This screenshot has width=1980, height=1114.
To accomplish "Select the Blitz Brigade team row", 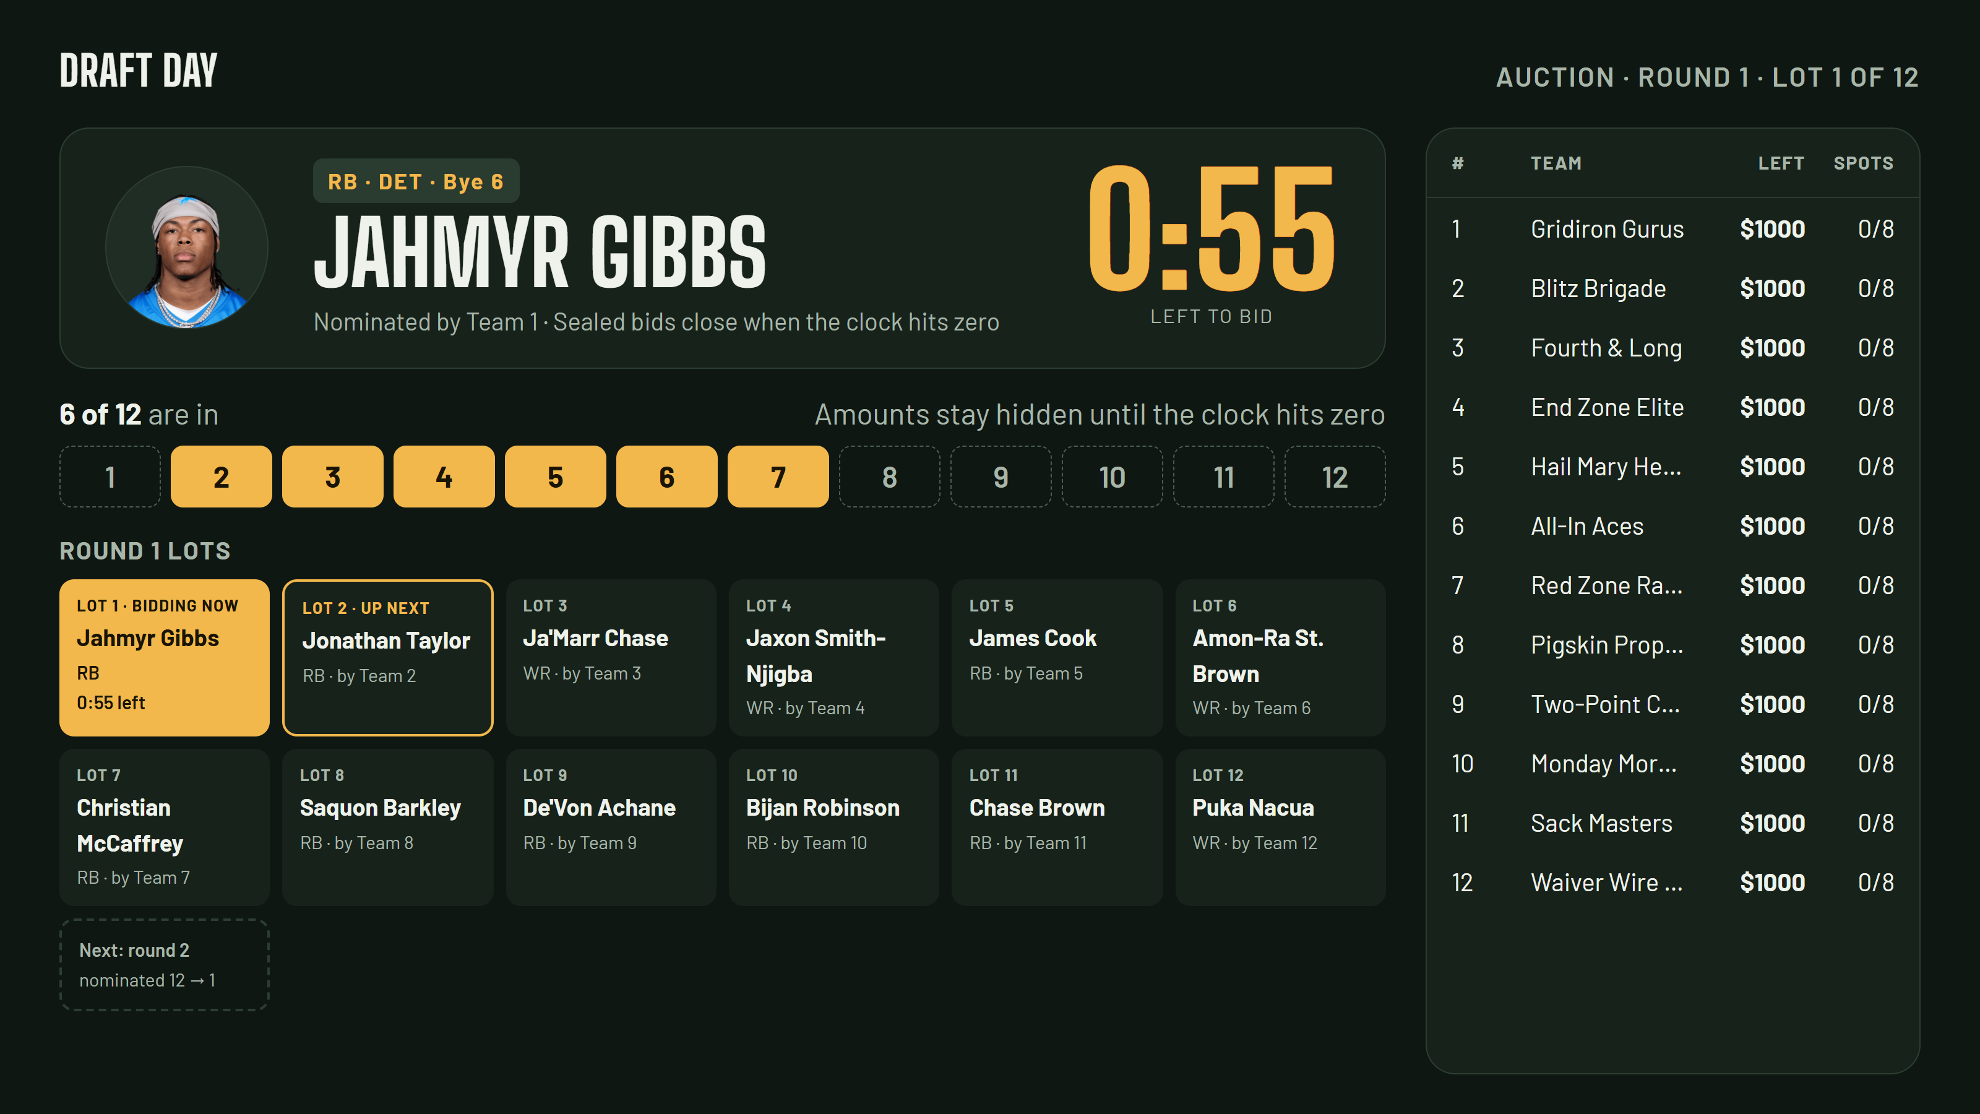I will click(1672, 288).
